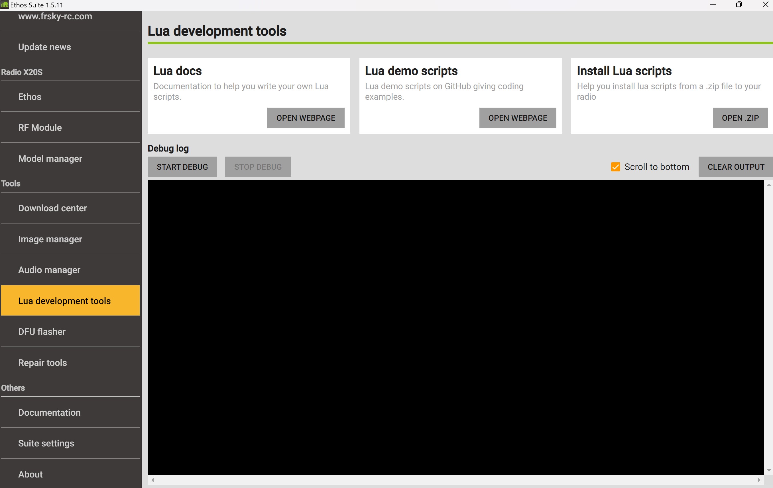Select Audio manager from sidebar

point(49,270)
